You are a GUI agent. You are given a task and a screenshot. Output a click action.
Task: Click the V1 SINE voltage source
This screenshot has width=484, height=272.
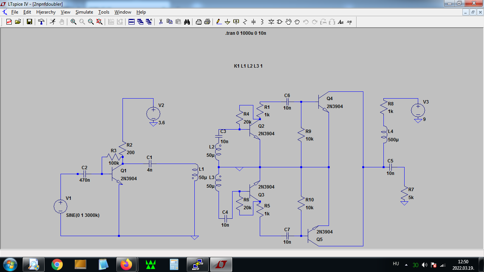click(60, 207)
